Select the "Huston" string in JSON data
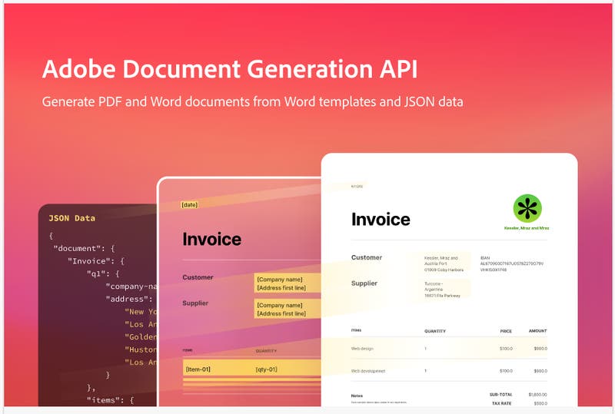 point(141,349)
